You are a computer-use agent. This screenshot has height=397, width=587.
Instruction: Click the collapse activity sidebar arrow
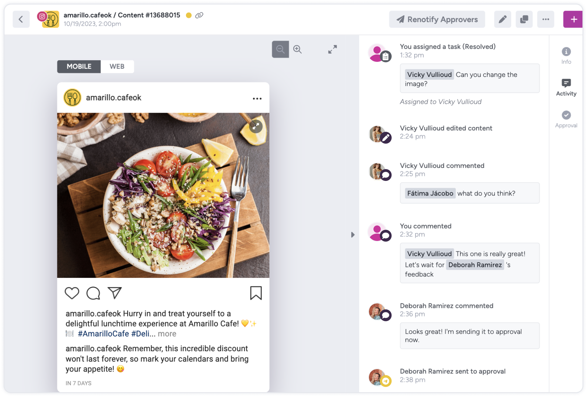(x=353, y=234)
